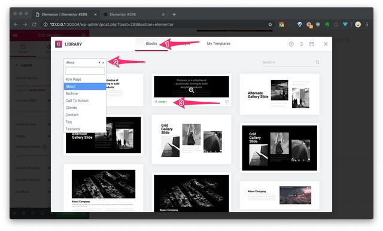Screen dimensions: 383x231
Task: Switch to the Blocks tab
Action: point(151,44)
